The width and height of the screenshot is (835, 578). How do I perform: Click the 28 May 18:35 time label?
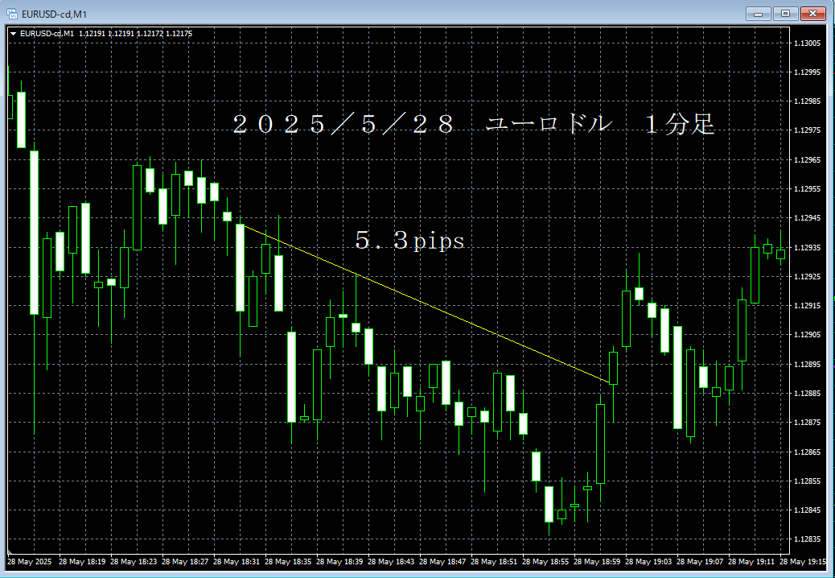pyautogui.click(x=287, y=561)
